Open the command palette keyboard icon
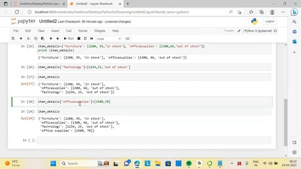This screenshot has width=301, height=169. pos(127,38)
